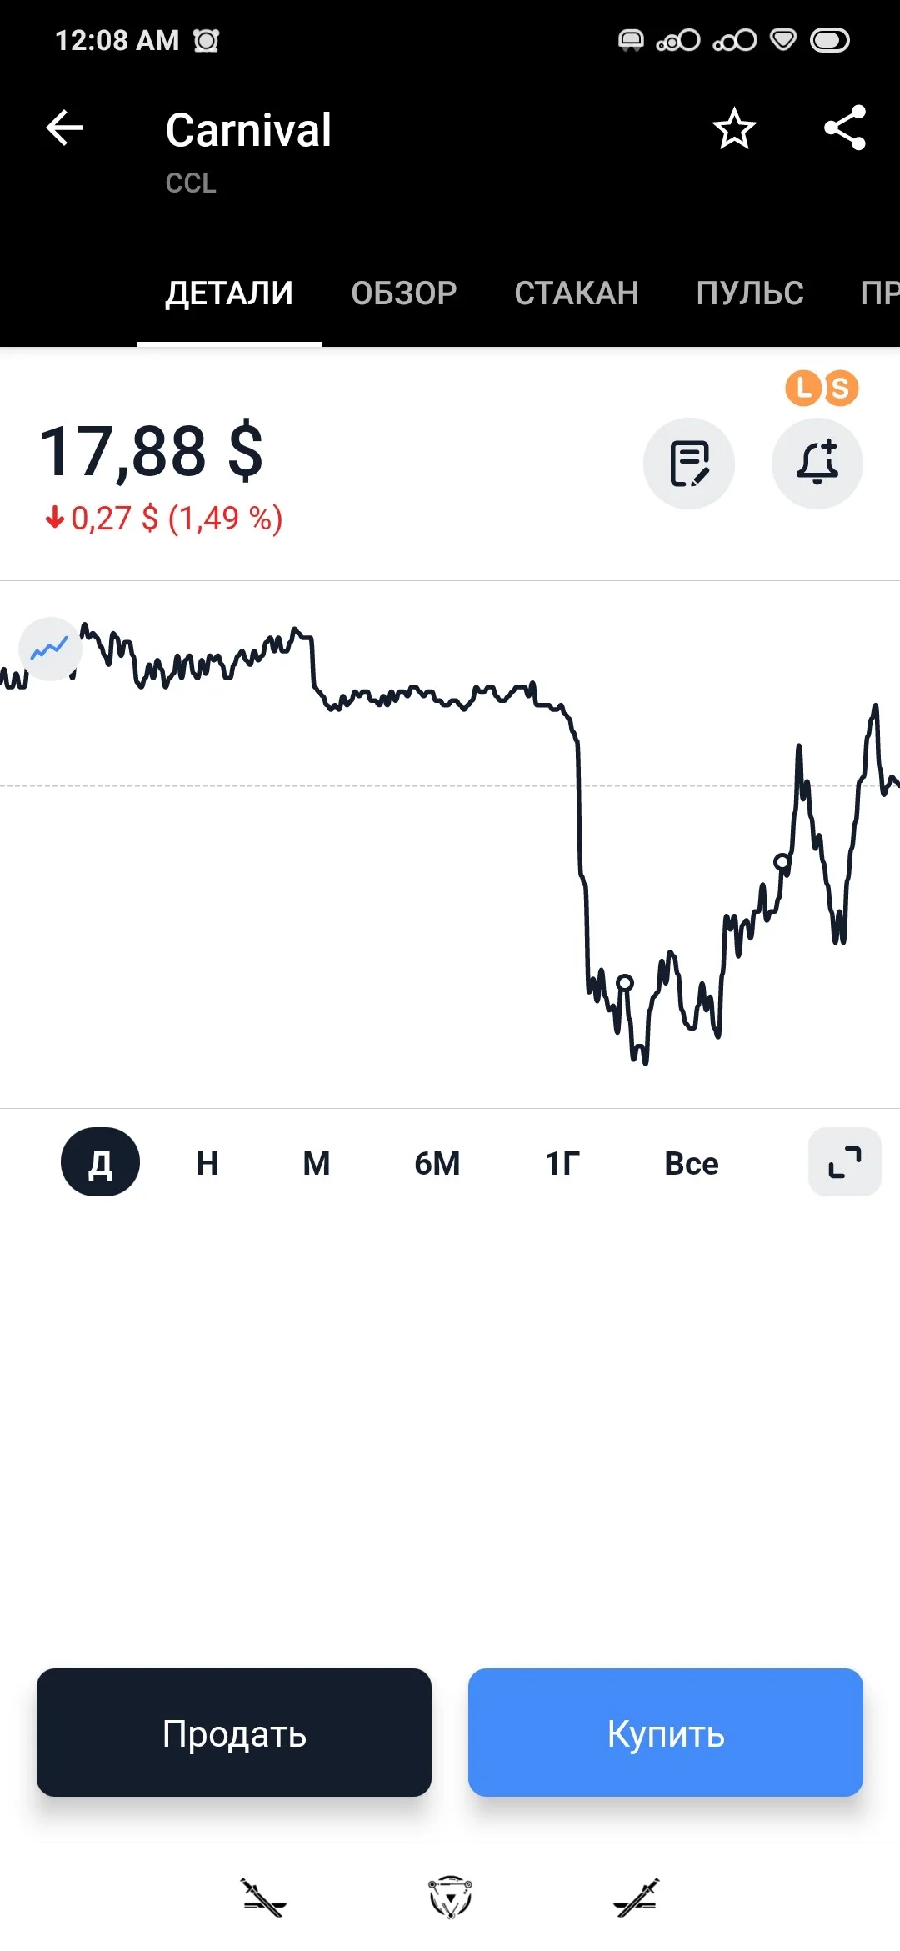The height and width of the screenshot is (1951, 900).
Task: Go back with the arrow icon
Action: [x=64, y=128]
